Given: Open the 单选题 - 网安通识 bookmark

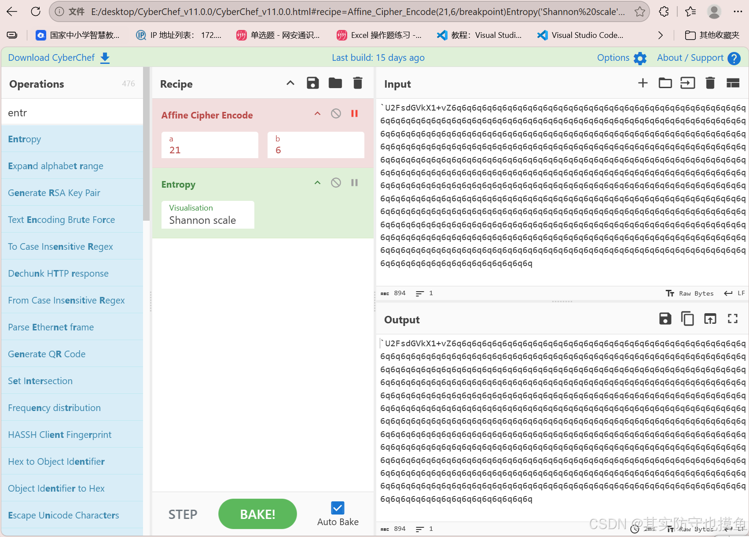Looking at the screenshot, I should pyautogui.click(x=278, y=35).
